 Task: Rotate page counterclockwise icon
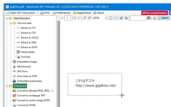(122, 18)
